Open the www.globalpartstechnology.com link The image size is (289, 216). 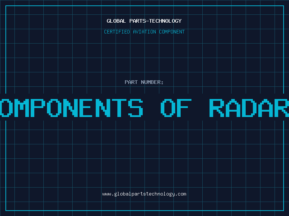144,194
